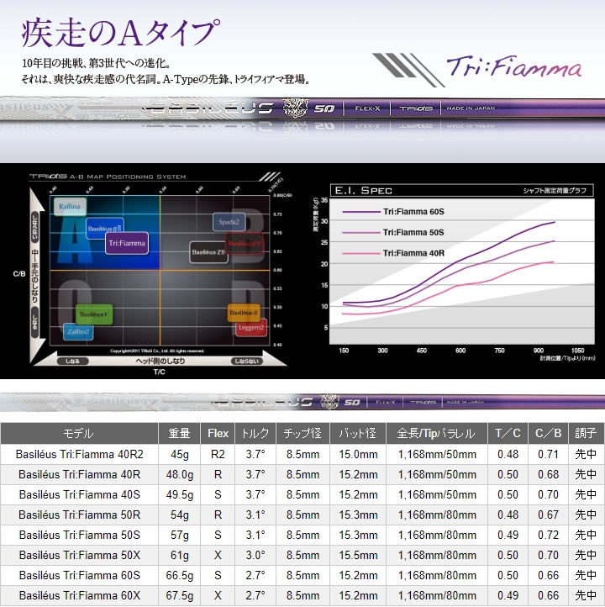Click the '3.0°' torque cell

(x=255, y=555)
